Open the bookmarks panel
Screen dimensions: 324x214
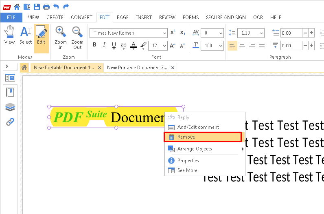pyautogui.click(x=10, y=92)
